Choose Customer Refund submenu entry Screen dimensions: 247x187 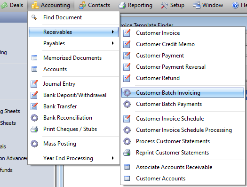coord(183,78)
